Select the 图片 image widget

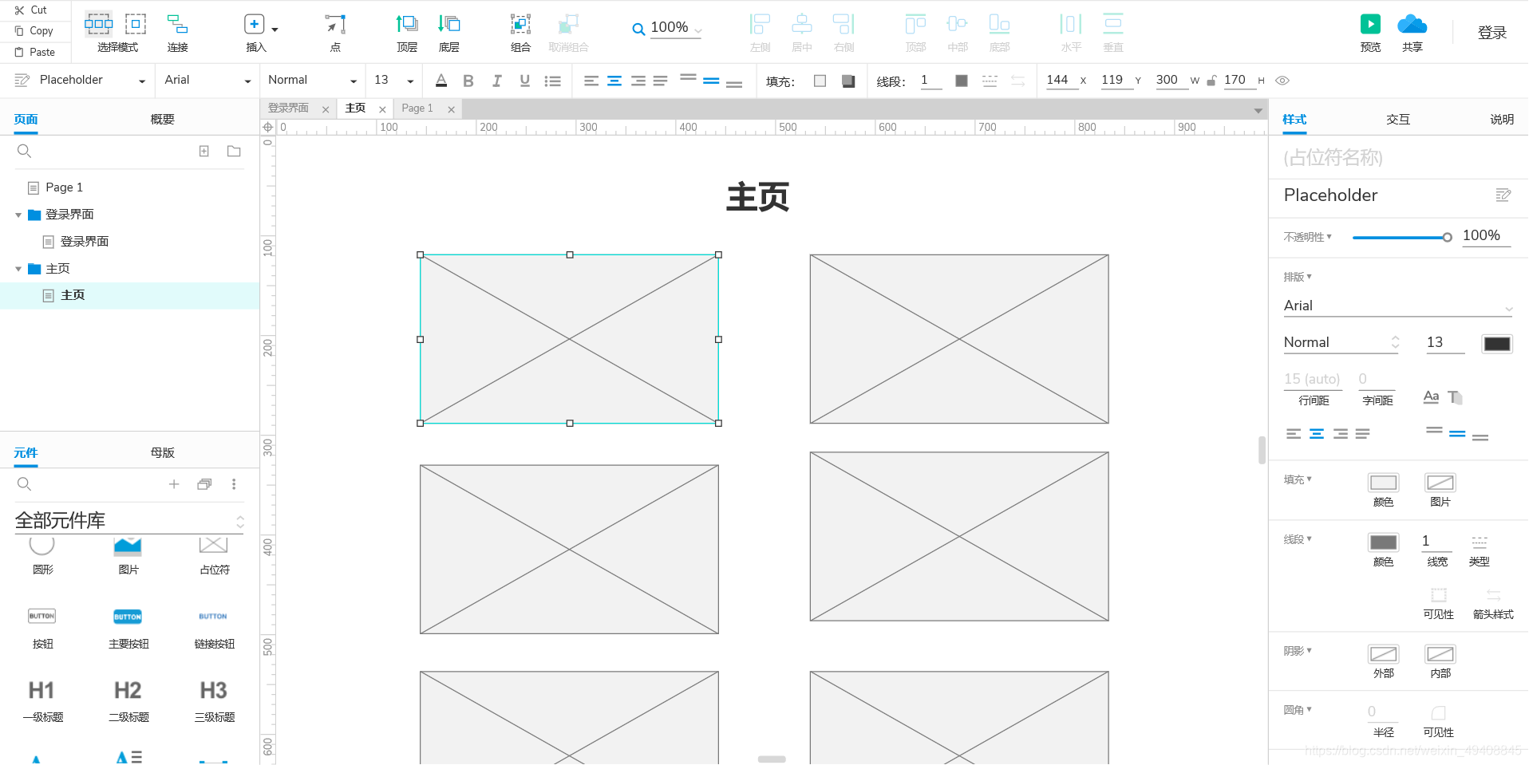[x=128, y=556]
